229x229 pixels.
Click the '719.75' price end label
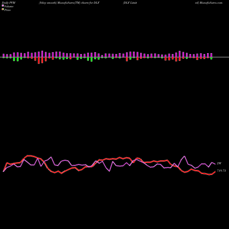tap(221, 171)
